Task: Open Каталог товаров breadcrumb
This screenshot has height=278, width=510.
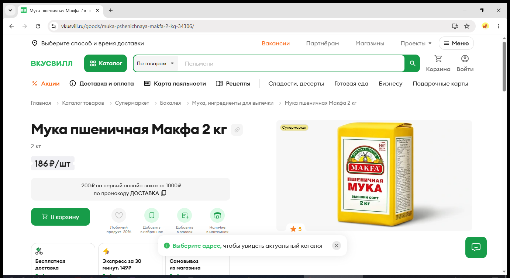Action: coord(83,103)
